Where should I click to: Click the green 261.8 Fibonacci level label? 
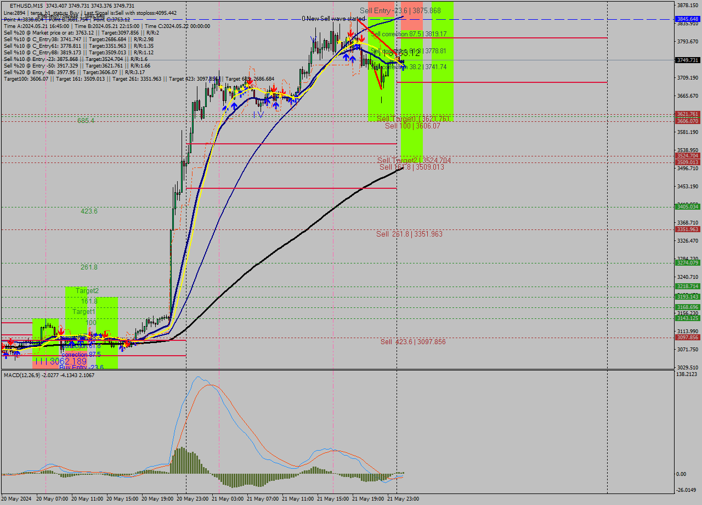[89, 267]
